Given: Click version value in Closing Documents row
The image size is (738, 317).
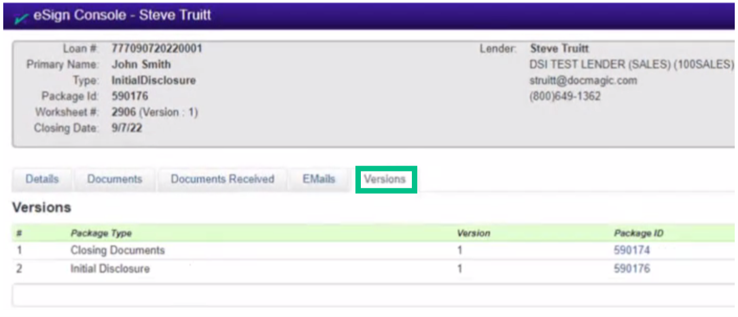Looking at the screenshot, I should [x=460, y=250].
